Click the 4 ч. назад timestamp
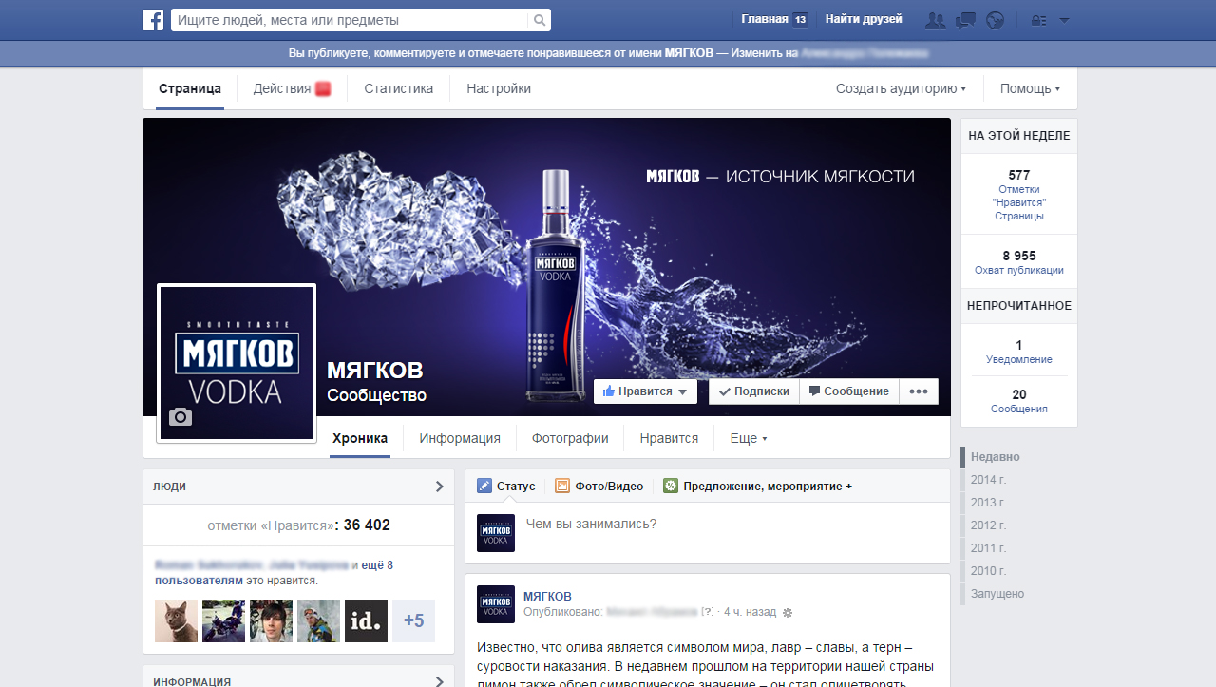 point(750,612)
